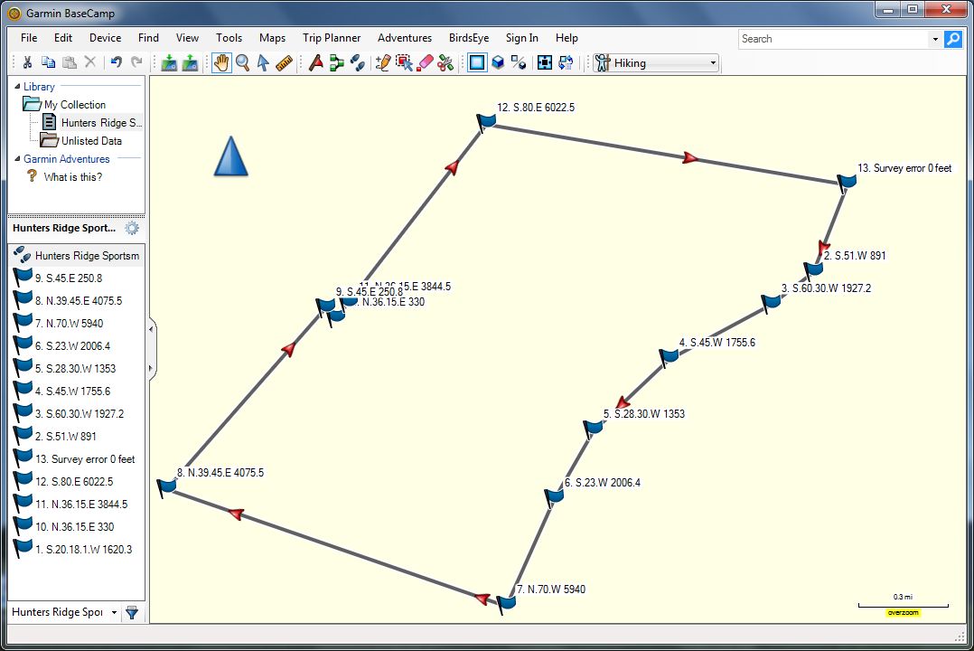This screenshot has height=651, width=974.
Task: Select the Insert pencil tool
Action: coord(383,62)
